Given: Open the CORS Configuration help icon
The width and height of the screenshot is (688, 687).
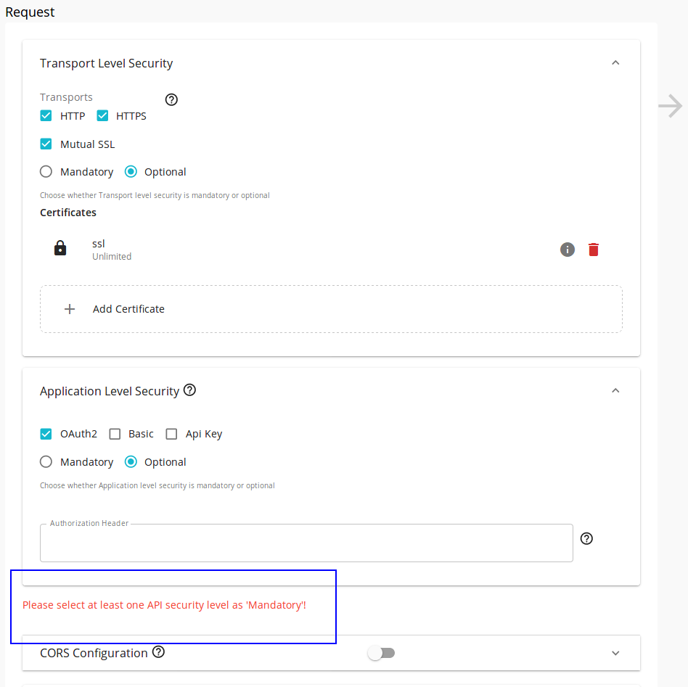Looking at the screenshot, I should click(x=158, y=651).
